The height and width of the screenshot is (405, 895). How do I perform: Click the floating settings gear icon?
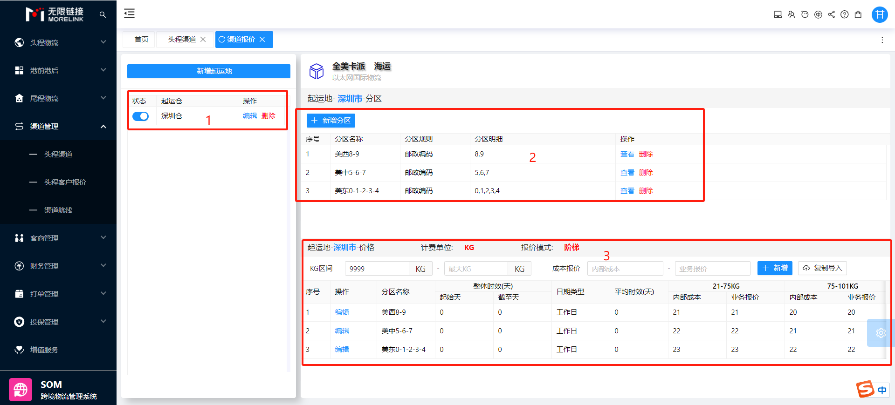pos(881,333)
